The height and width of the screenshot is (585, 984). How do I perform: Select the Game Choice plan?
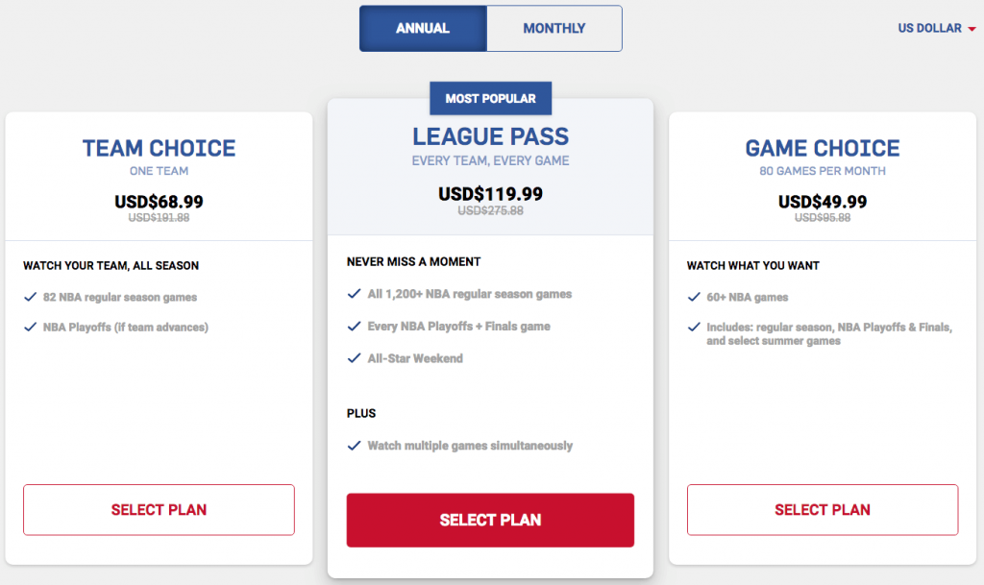coord(823,510)
